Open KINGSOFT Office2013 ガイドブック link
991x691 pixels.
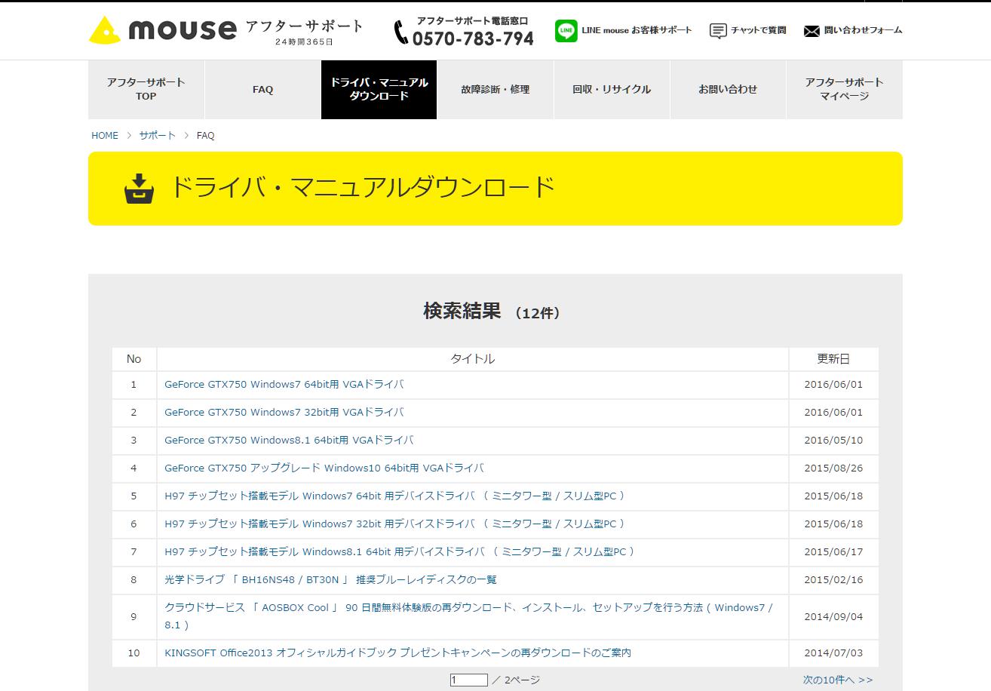coord(397,653)
